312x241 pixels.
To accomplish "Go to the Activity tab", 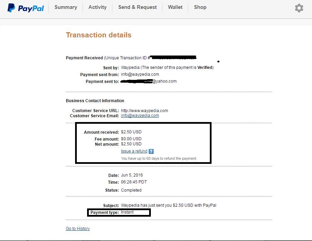I will pyautogui.click(x=97, y=7).
